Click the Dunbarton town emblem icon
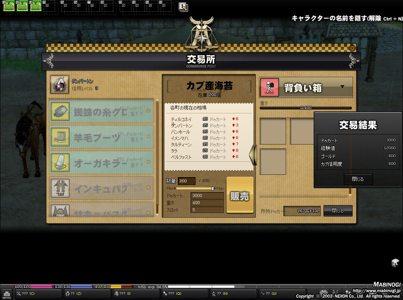The image size is (403, 300). pos(60,84)
